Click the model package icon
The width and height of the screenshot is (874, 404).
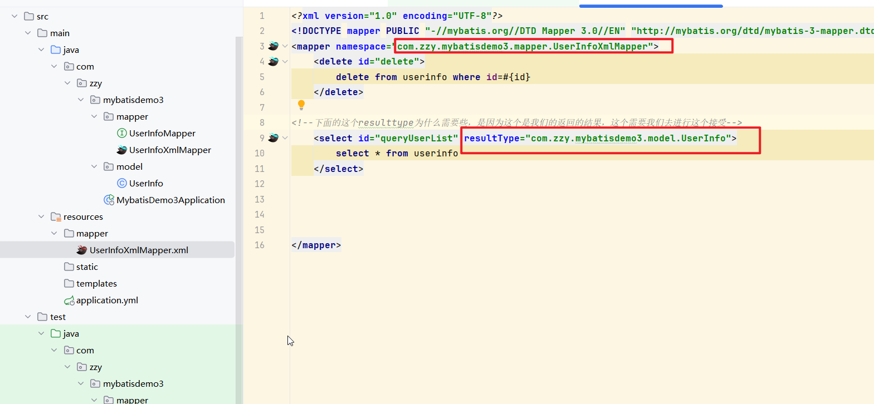click(x=109, y=166)
